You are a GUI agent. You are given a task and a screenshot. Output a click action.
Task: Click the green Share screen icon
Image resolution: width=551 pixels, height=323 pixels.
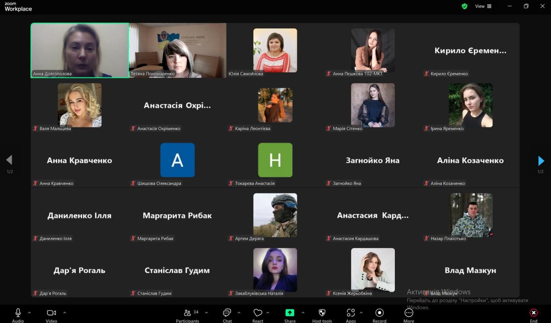click(290, 313)
